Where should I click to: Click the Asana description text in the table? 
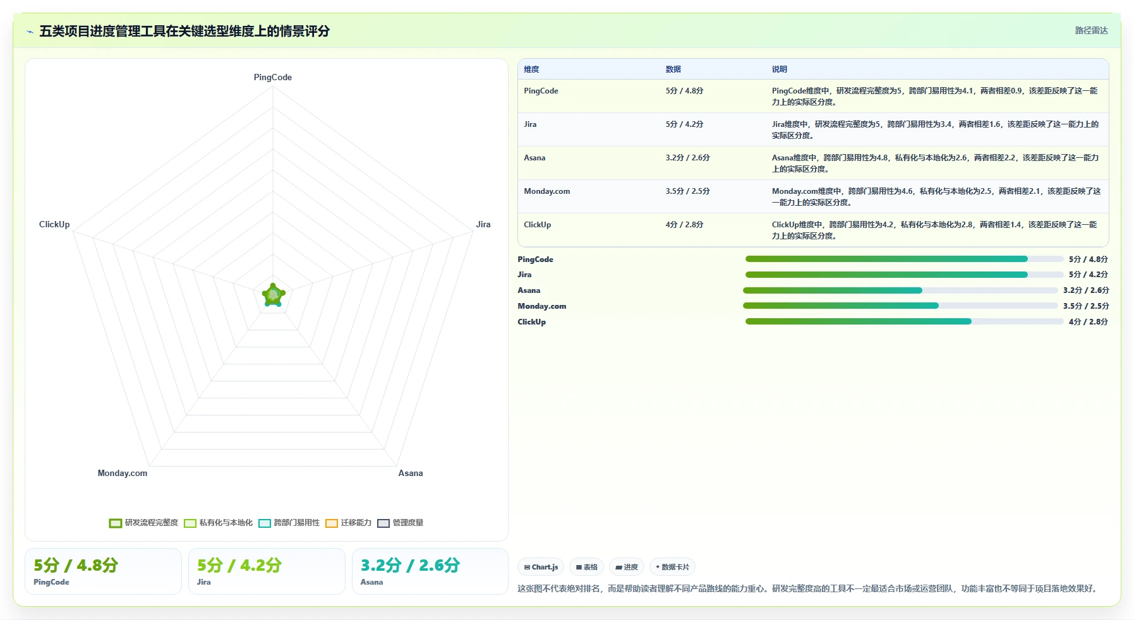935,163
